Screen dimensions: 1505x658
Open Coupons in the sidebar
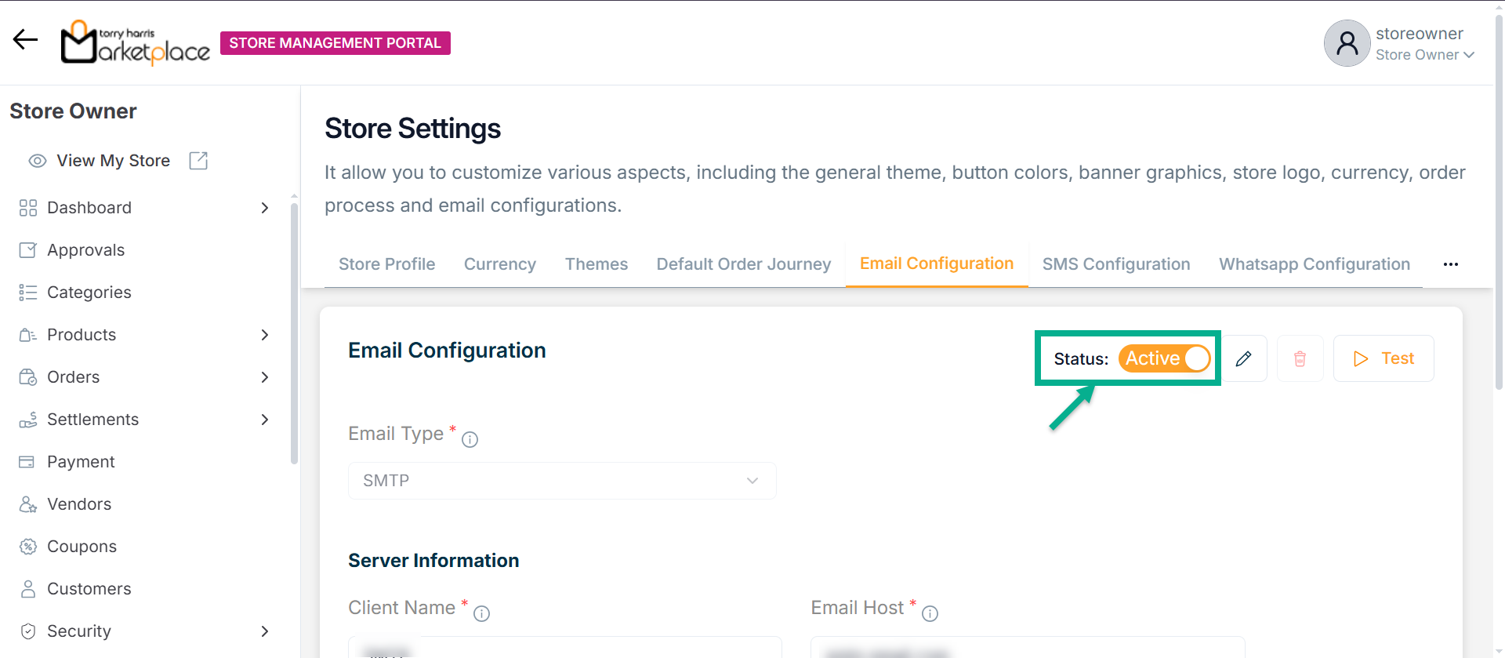(x=82, y=547)
